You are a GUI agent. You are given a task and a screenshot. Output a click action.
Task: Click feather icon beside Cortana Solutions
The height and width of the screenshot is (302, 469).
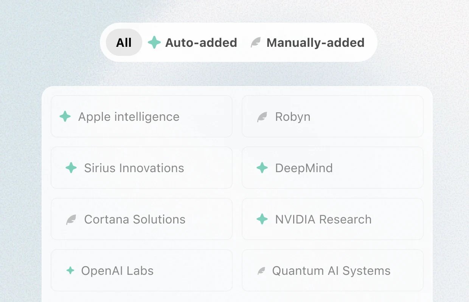(71, 219)
